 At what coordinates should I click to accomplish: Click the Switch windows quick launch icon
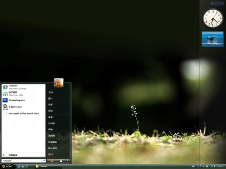23,166
